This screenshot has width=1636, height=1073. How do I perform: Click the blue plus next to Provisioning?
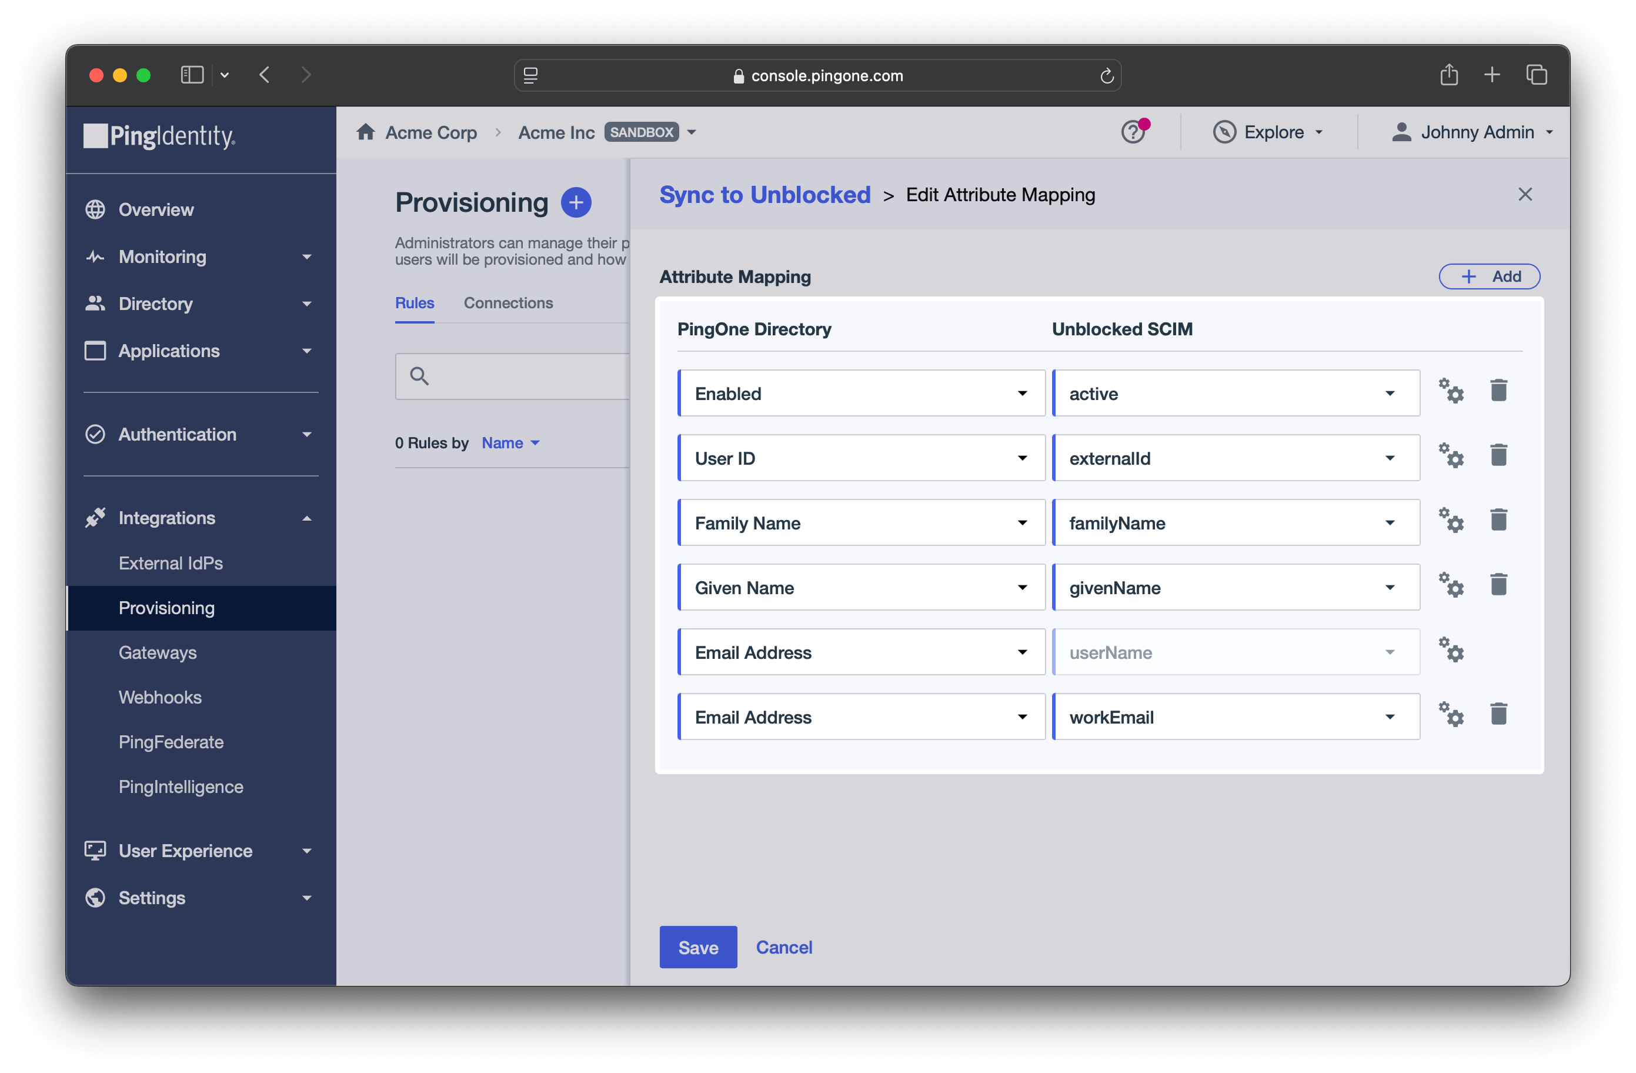[x=576, y=202]
